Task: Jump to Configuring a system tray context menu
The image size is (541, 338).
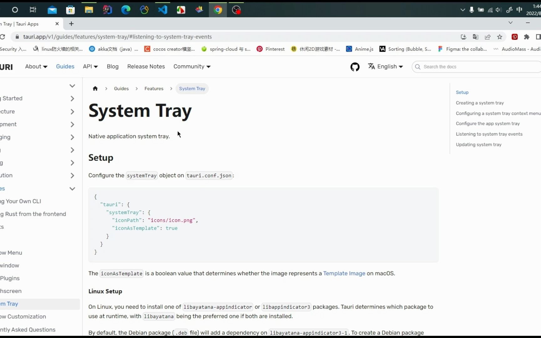Action: tap(498, 113)
